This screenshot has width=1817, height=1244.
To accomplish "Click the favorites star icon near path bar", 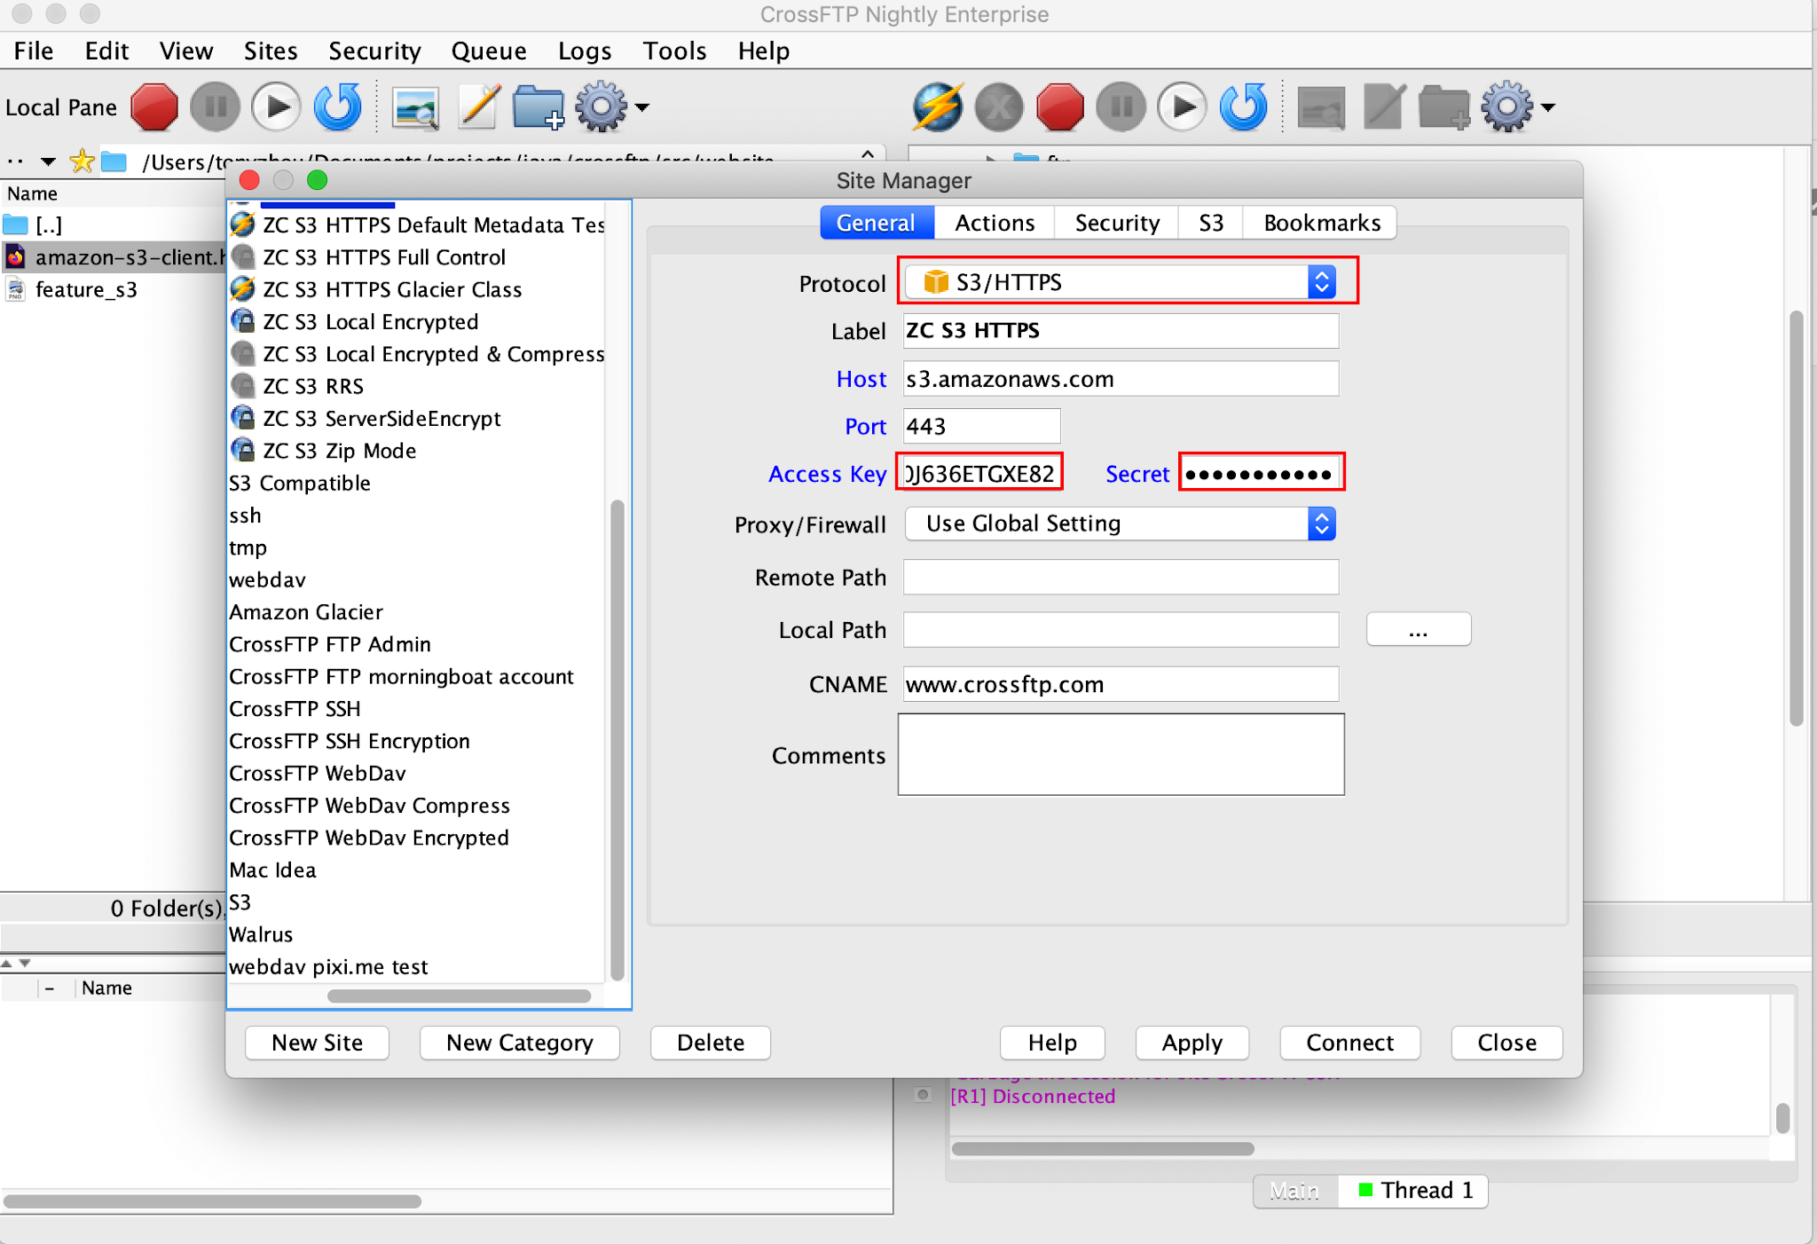I will coord(81,161).
